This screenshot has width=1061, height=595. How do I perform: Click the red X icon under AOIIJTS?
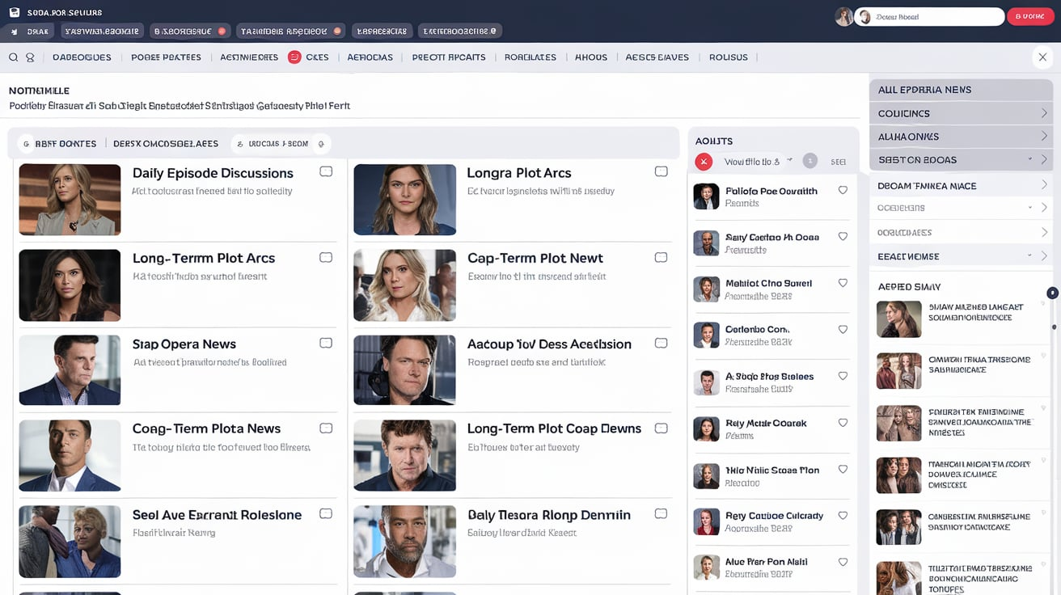[704, 162]
